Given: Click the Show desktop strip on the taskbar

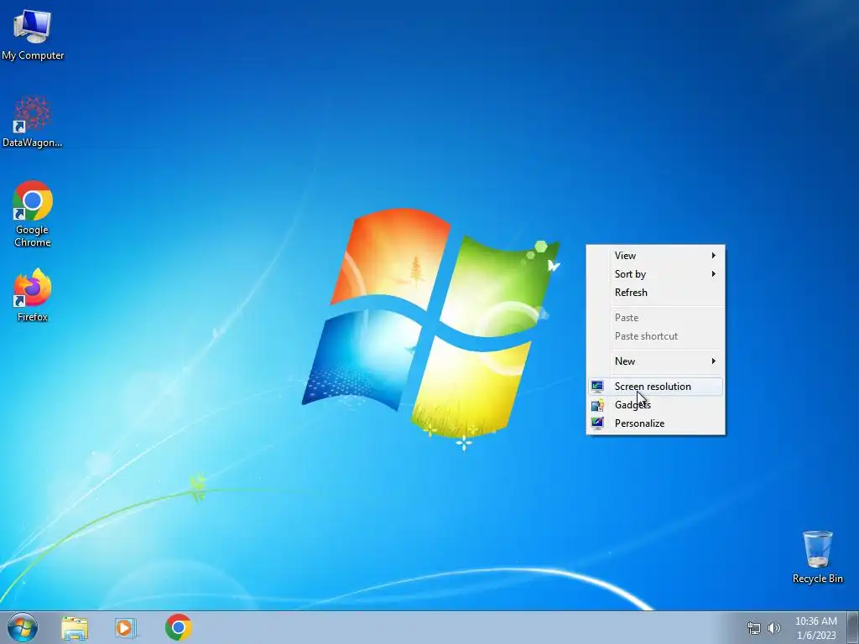Looking at the screenshot, I should tap(853, 627).
